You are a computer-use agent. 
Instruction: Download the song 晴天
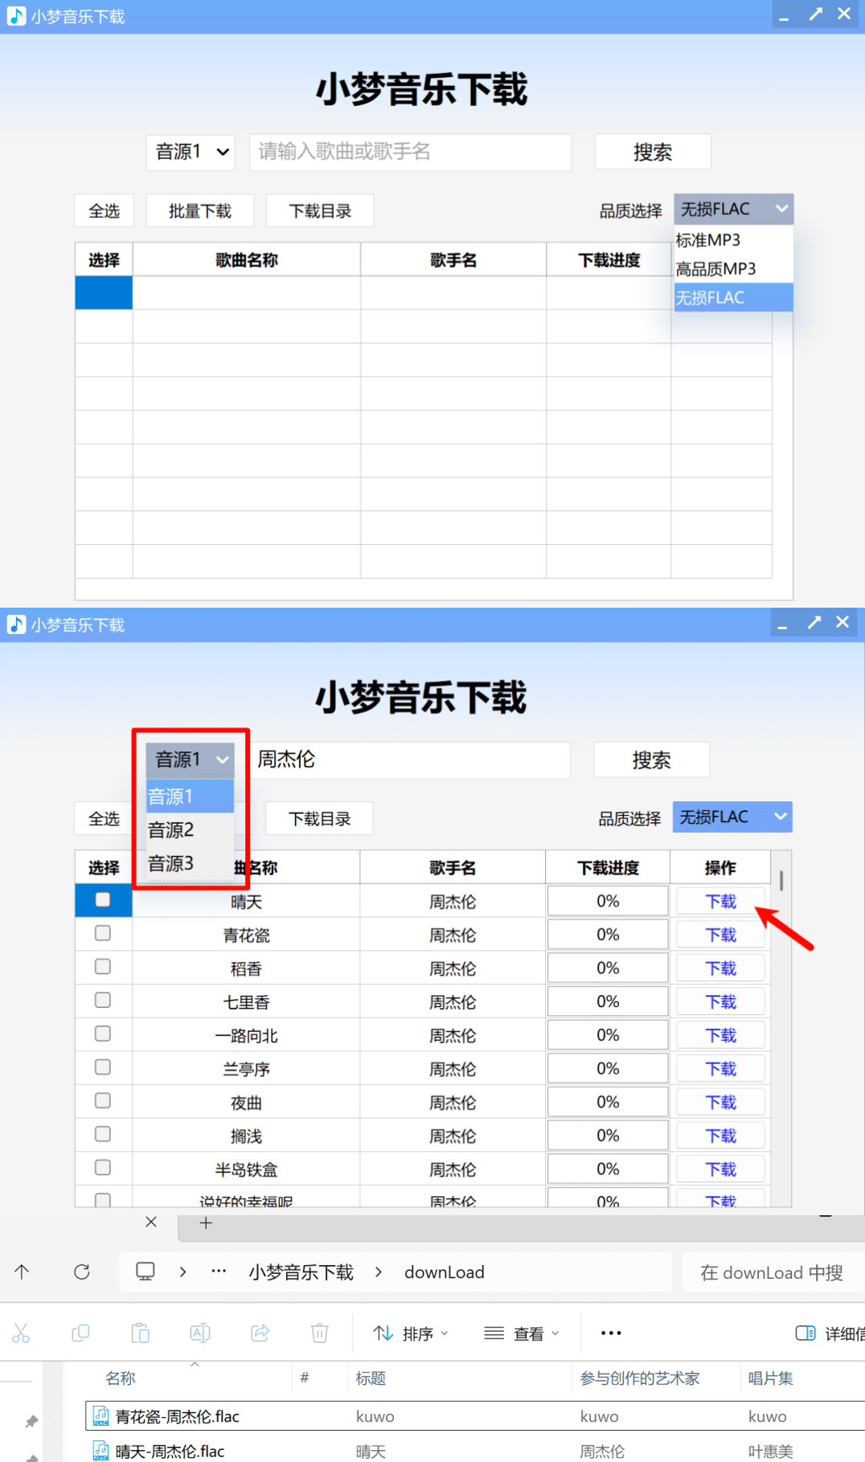coord(721,901)
